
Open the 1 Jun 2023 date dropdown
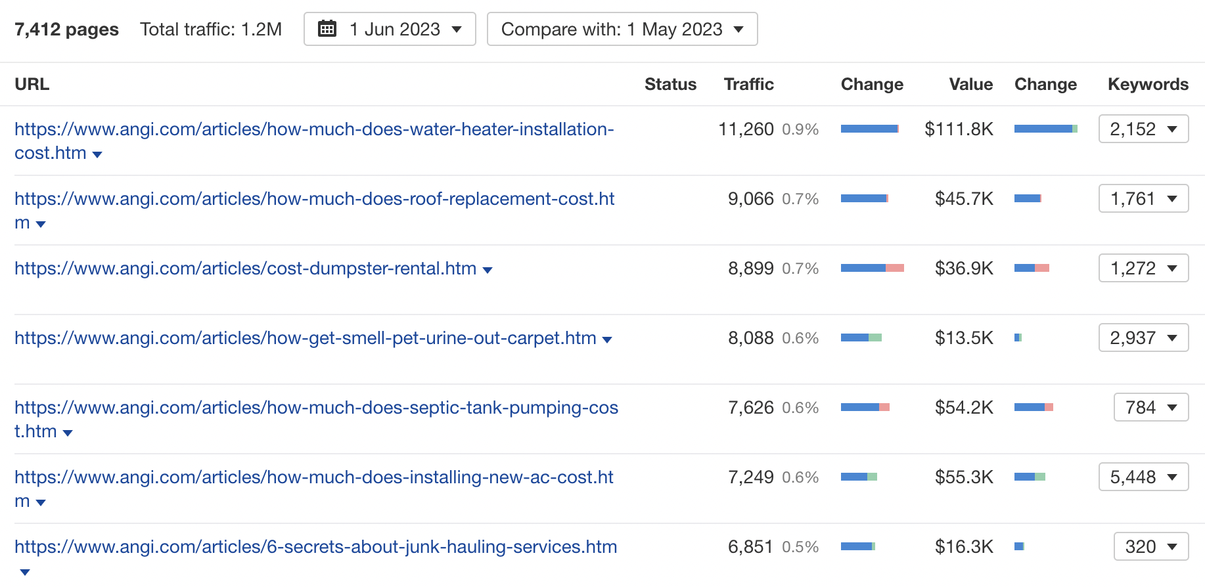390,29
